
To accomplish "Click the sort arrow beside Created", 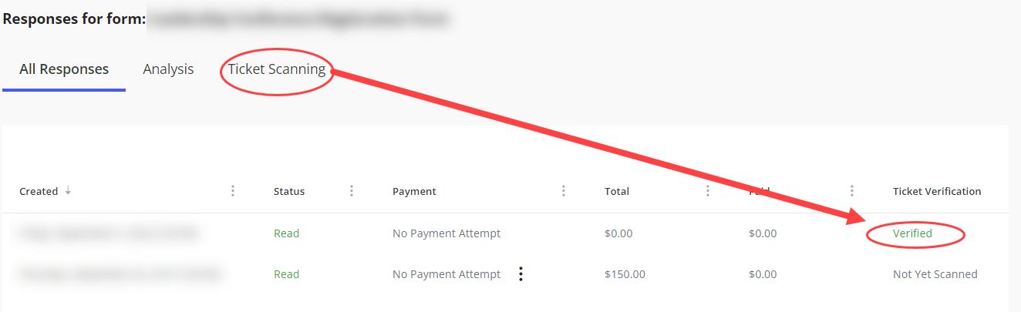I will (68, 191).
